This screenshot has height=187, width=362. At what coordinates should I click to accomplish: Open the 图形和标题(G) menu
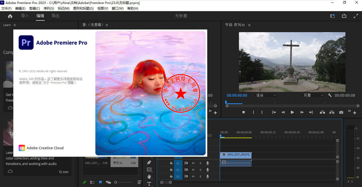click(83, 8)
